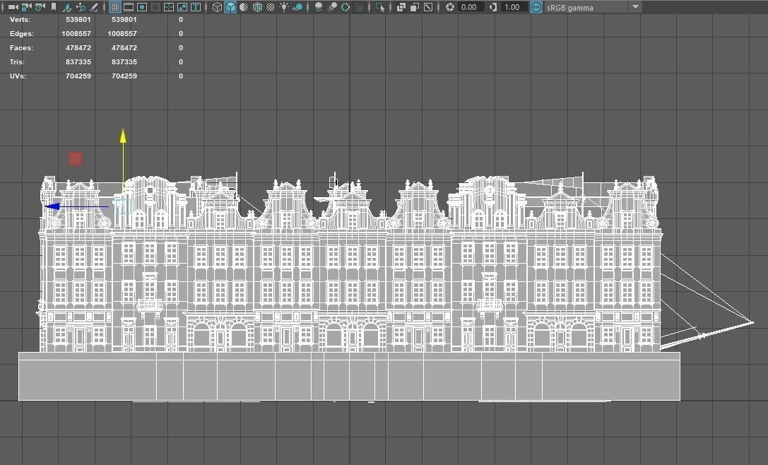This screenshot has width=768, height=465.
Task: Click the Use All Lights bulb icon
Action: 284,7
